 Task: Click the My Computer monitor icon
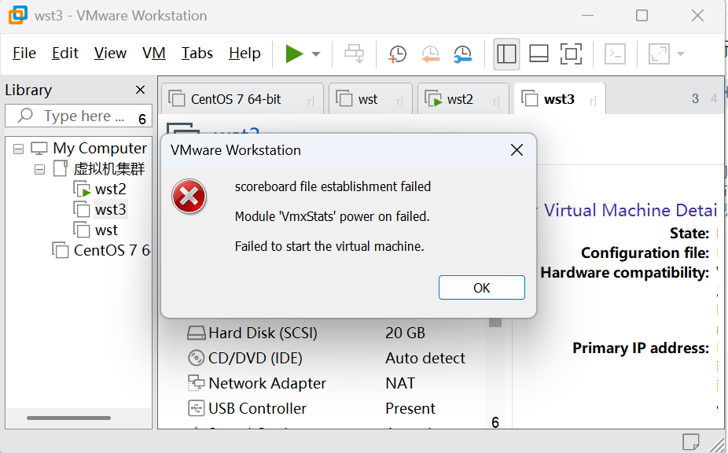click(39, 149)
